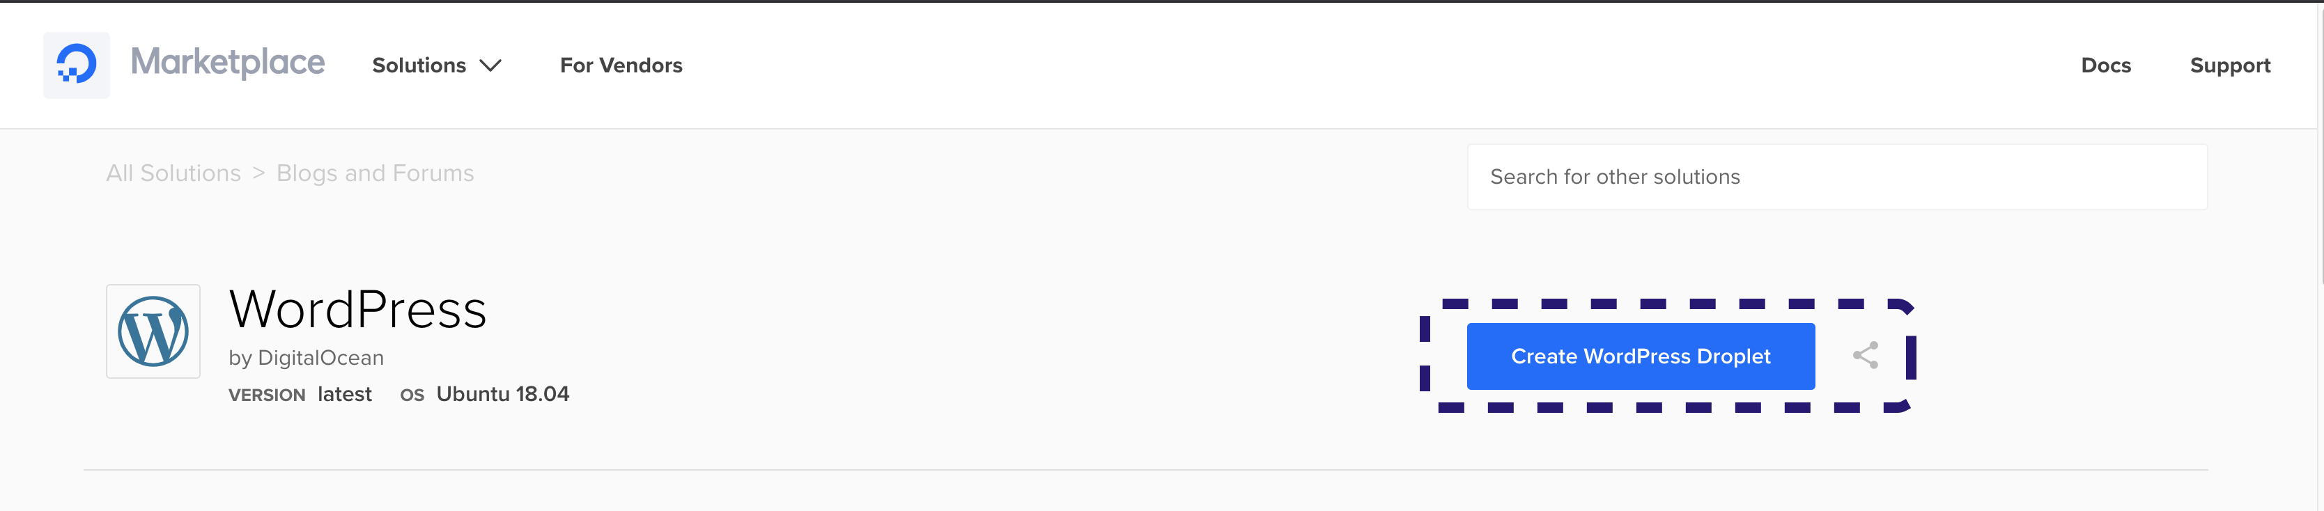
Task: Click Create WordPress Droplet button
Action: click(1640, 357)
